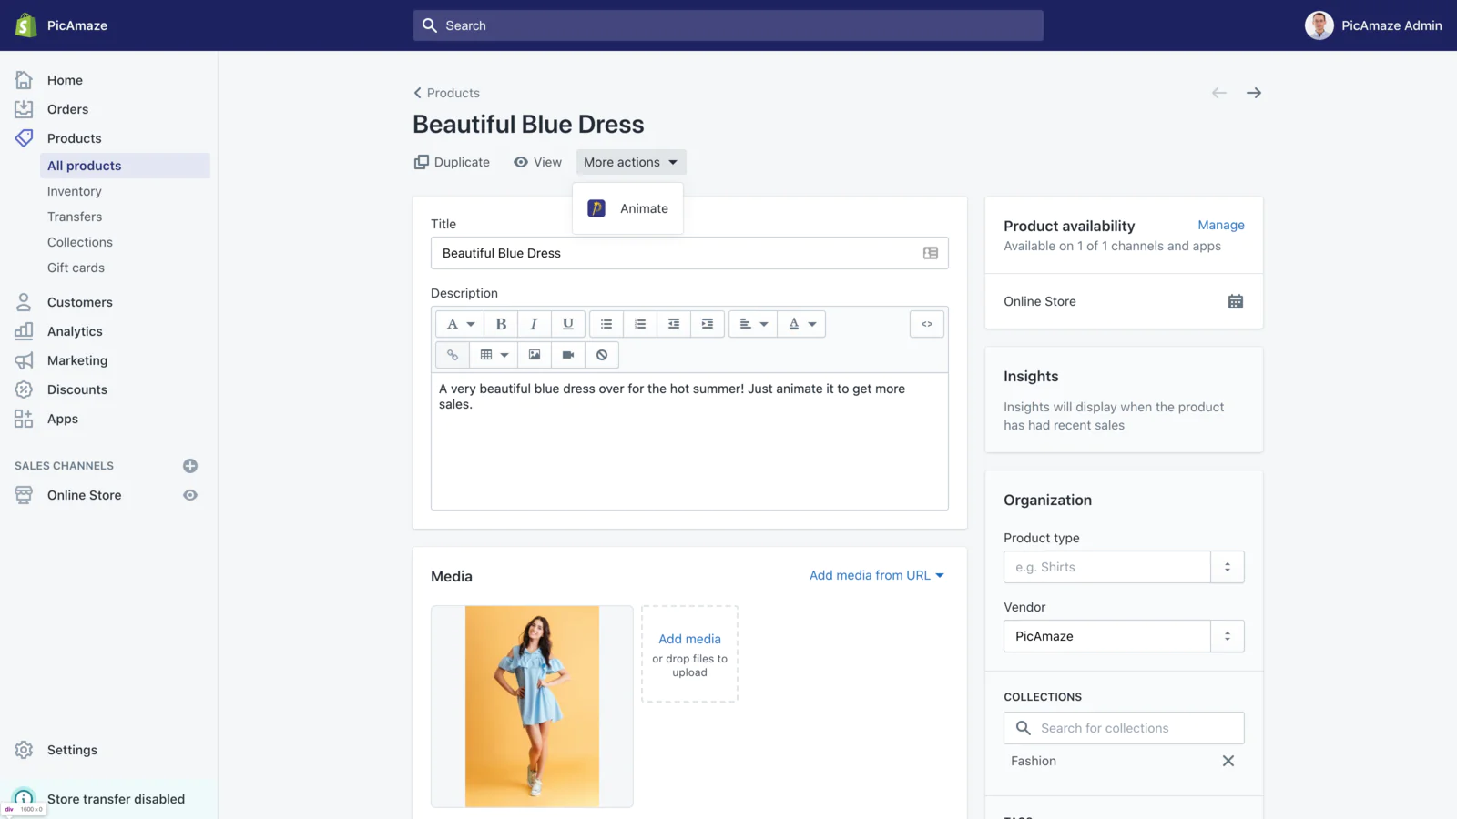This screenshot has width=1457, height=819.
Task: Show HTML code view
Action: [927, 324]
